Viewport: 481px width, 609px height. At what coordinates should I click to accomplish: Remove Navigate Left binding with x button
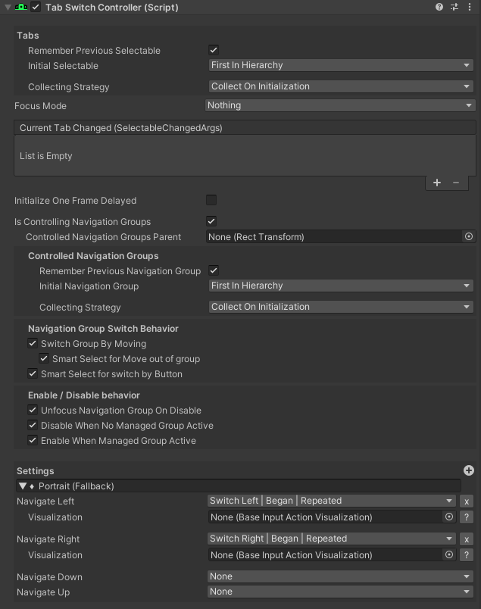pos(467,501)
